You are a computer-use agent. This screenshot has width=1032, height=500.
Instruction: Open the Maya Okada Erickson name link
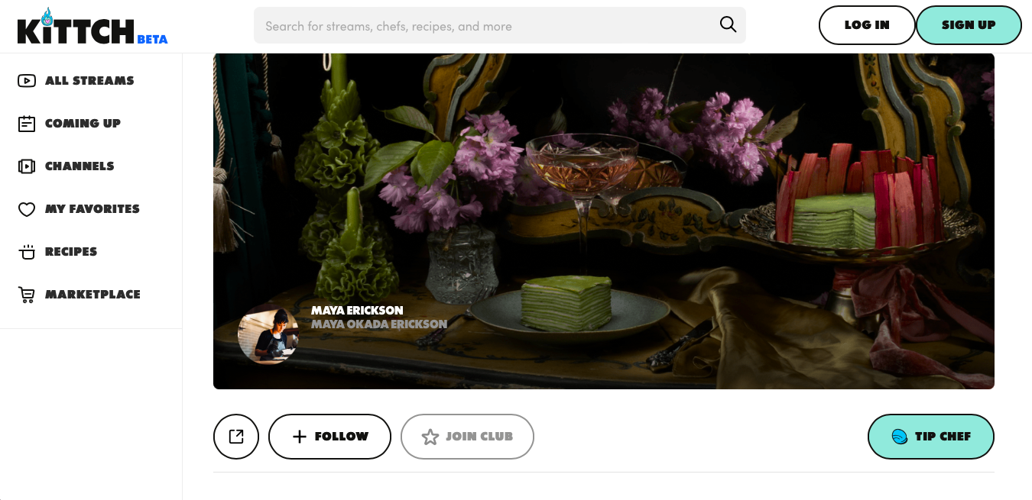[379, 324]
